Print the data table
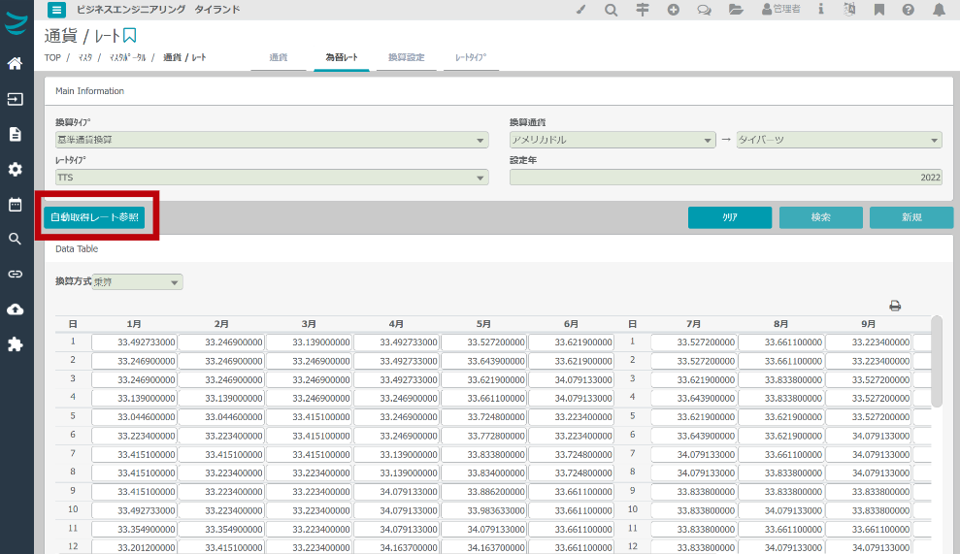Viewport: 960px width, 554px height. [x=895, y=306]
